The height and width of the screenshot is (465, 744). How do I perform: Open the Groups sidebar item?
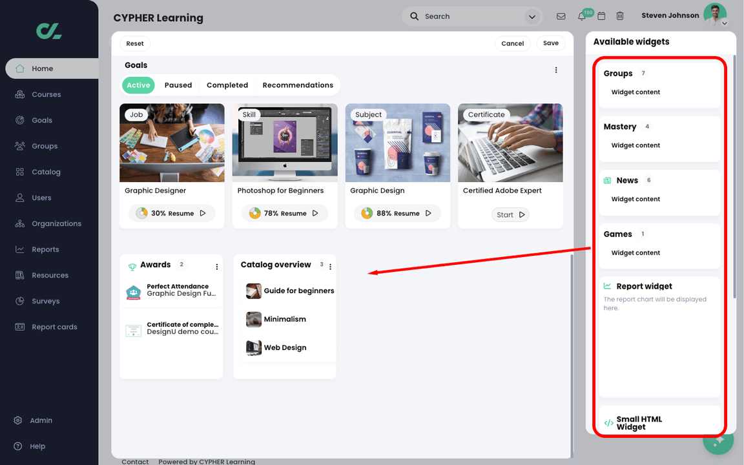coord(45,146)
